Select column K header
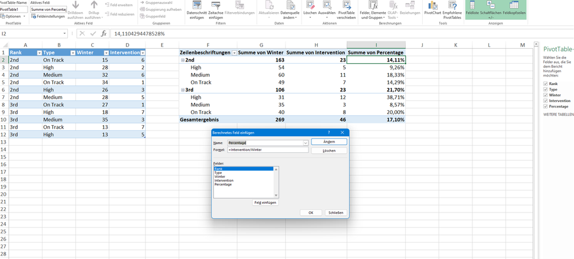The width and height of the screenshot is (574, 259). pos(456,45)
